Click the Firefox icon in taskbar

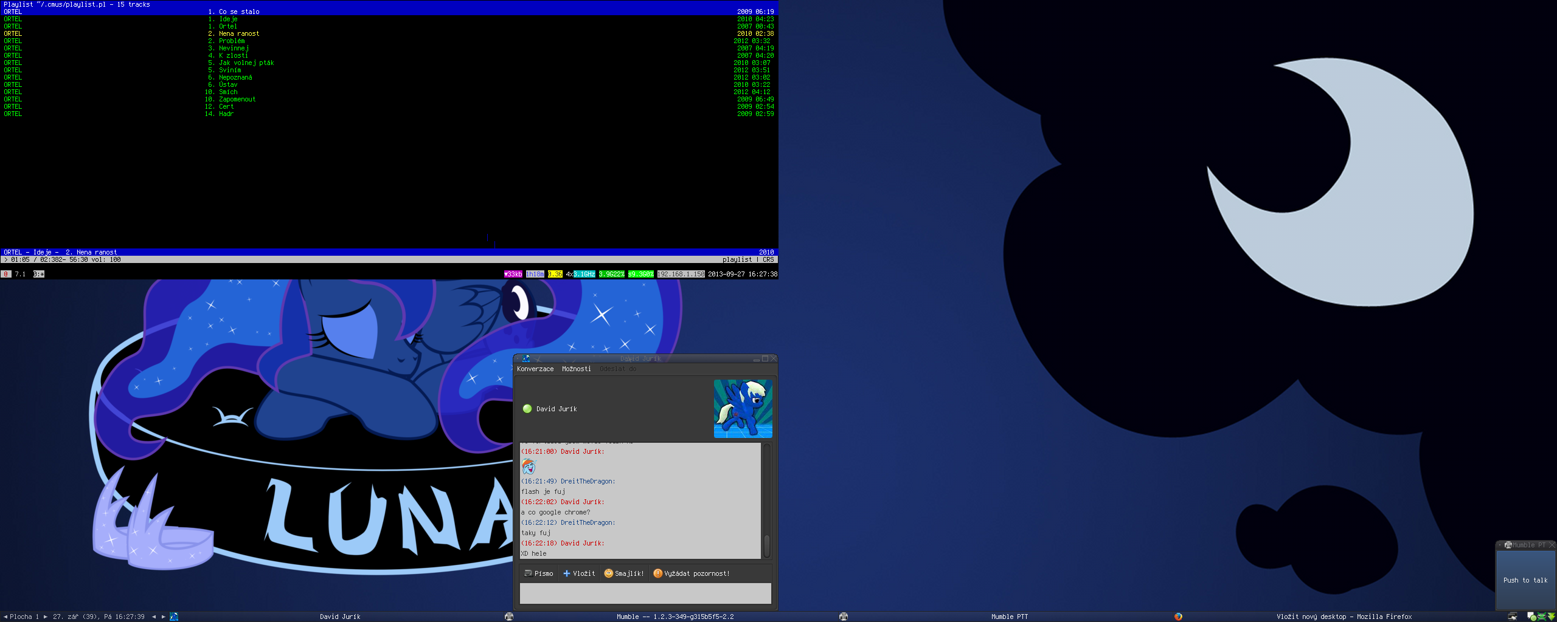1178,617
